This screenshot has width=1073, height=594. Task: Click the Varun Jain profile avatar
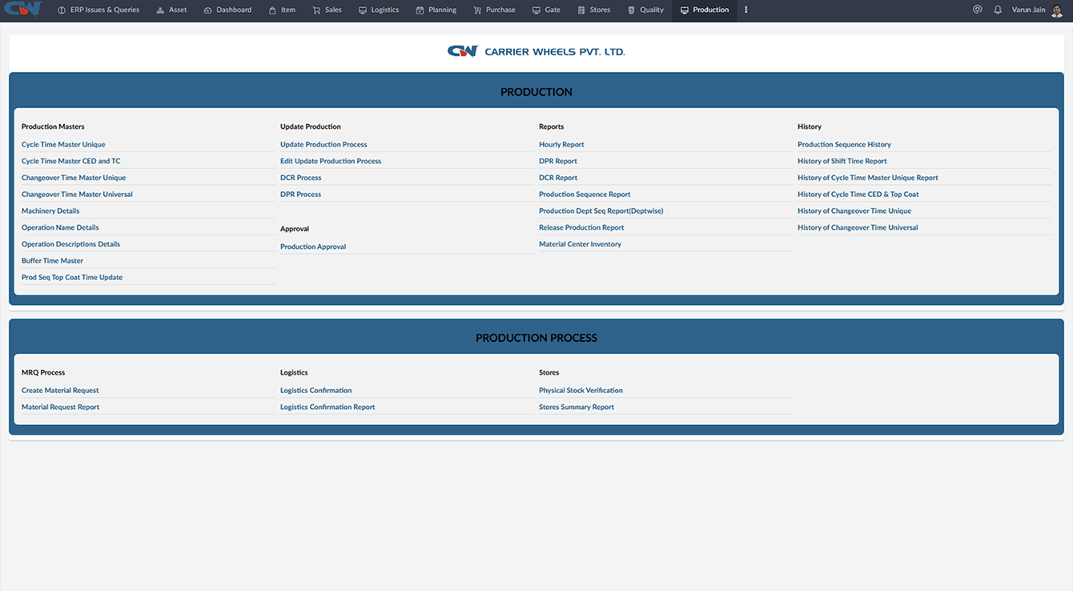click(1057, 10)
